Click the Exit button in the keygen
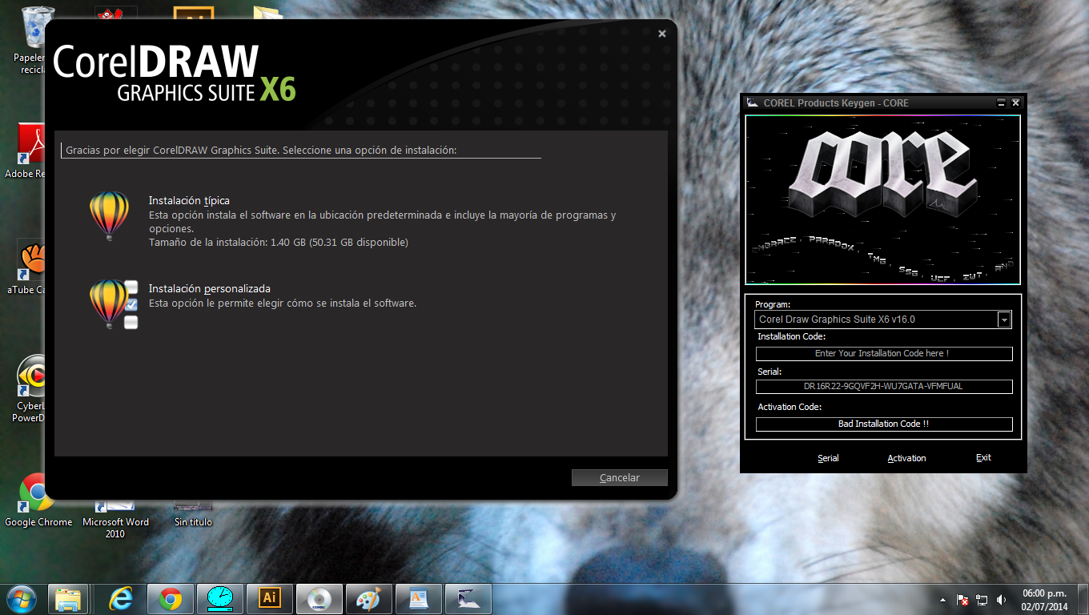The height and width of the screenshot is (615, 1089). pyautogui.click(x=983, y=458)
